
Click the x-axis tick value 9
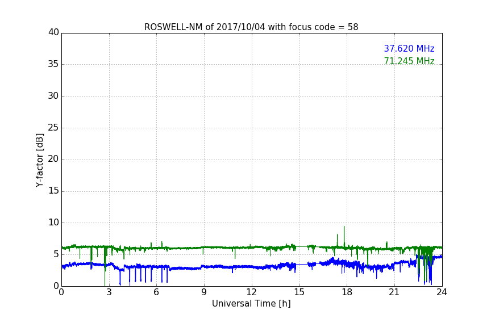pyautogui.click(x=204, y=292)
